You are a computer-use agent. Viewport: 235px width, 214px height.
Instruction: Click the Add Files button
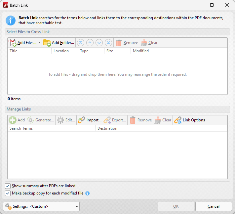tap(22, 43)
